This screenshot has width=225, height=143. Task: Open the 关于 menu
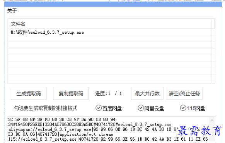coord(12,11)
